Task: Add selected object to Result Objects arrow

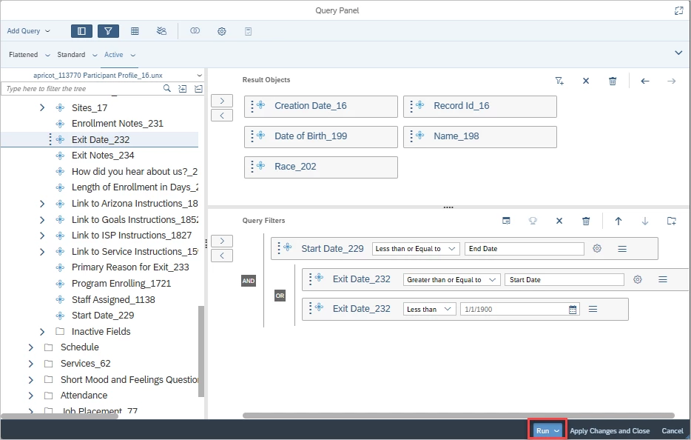Action: (x=222, y=101)
